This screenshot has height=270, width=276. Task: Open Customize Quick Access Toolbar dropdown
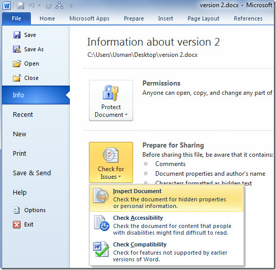click(x=71, y=6)
